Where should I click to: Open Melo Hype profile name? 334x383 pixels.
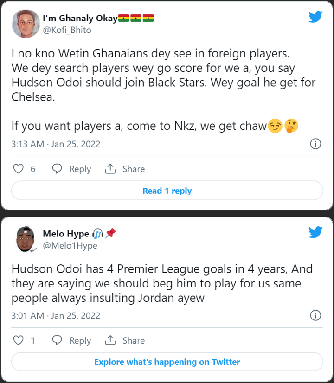[66, 234]
